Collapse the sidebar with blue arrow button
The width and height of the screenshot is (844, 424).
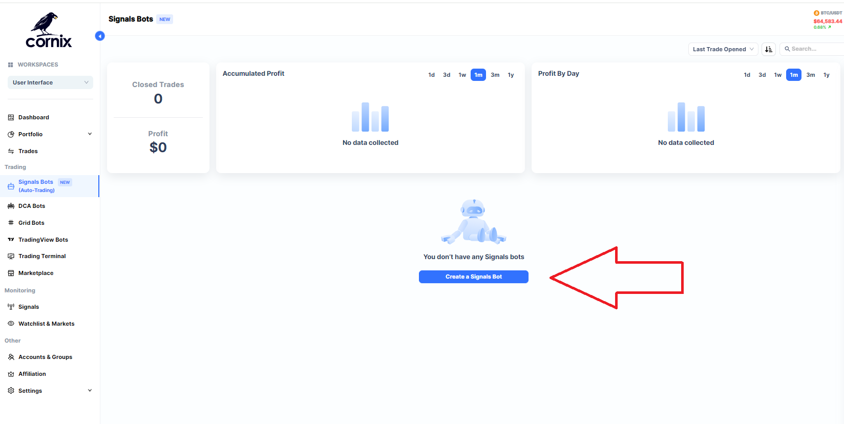pos(100,36)
